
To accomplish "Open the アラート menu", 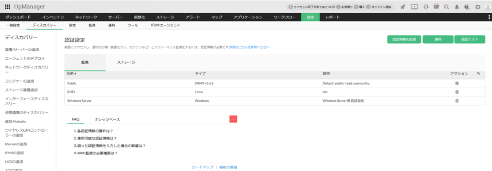I will click(193, 17).
